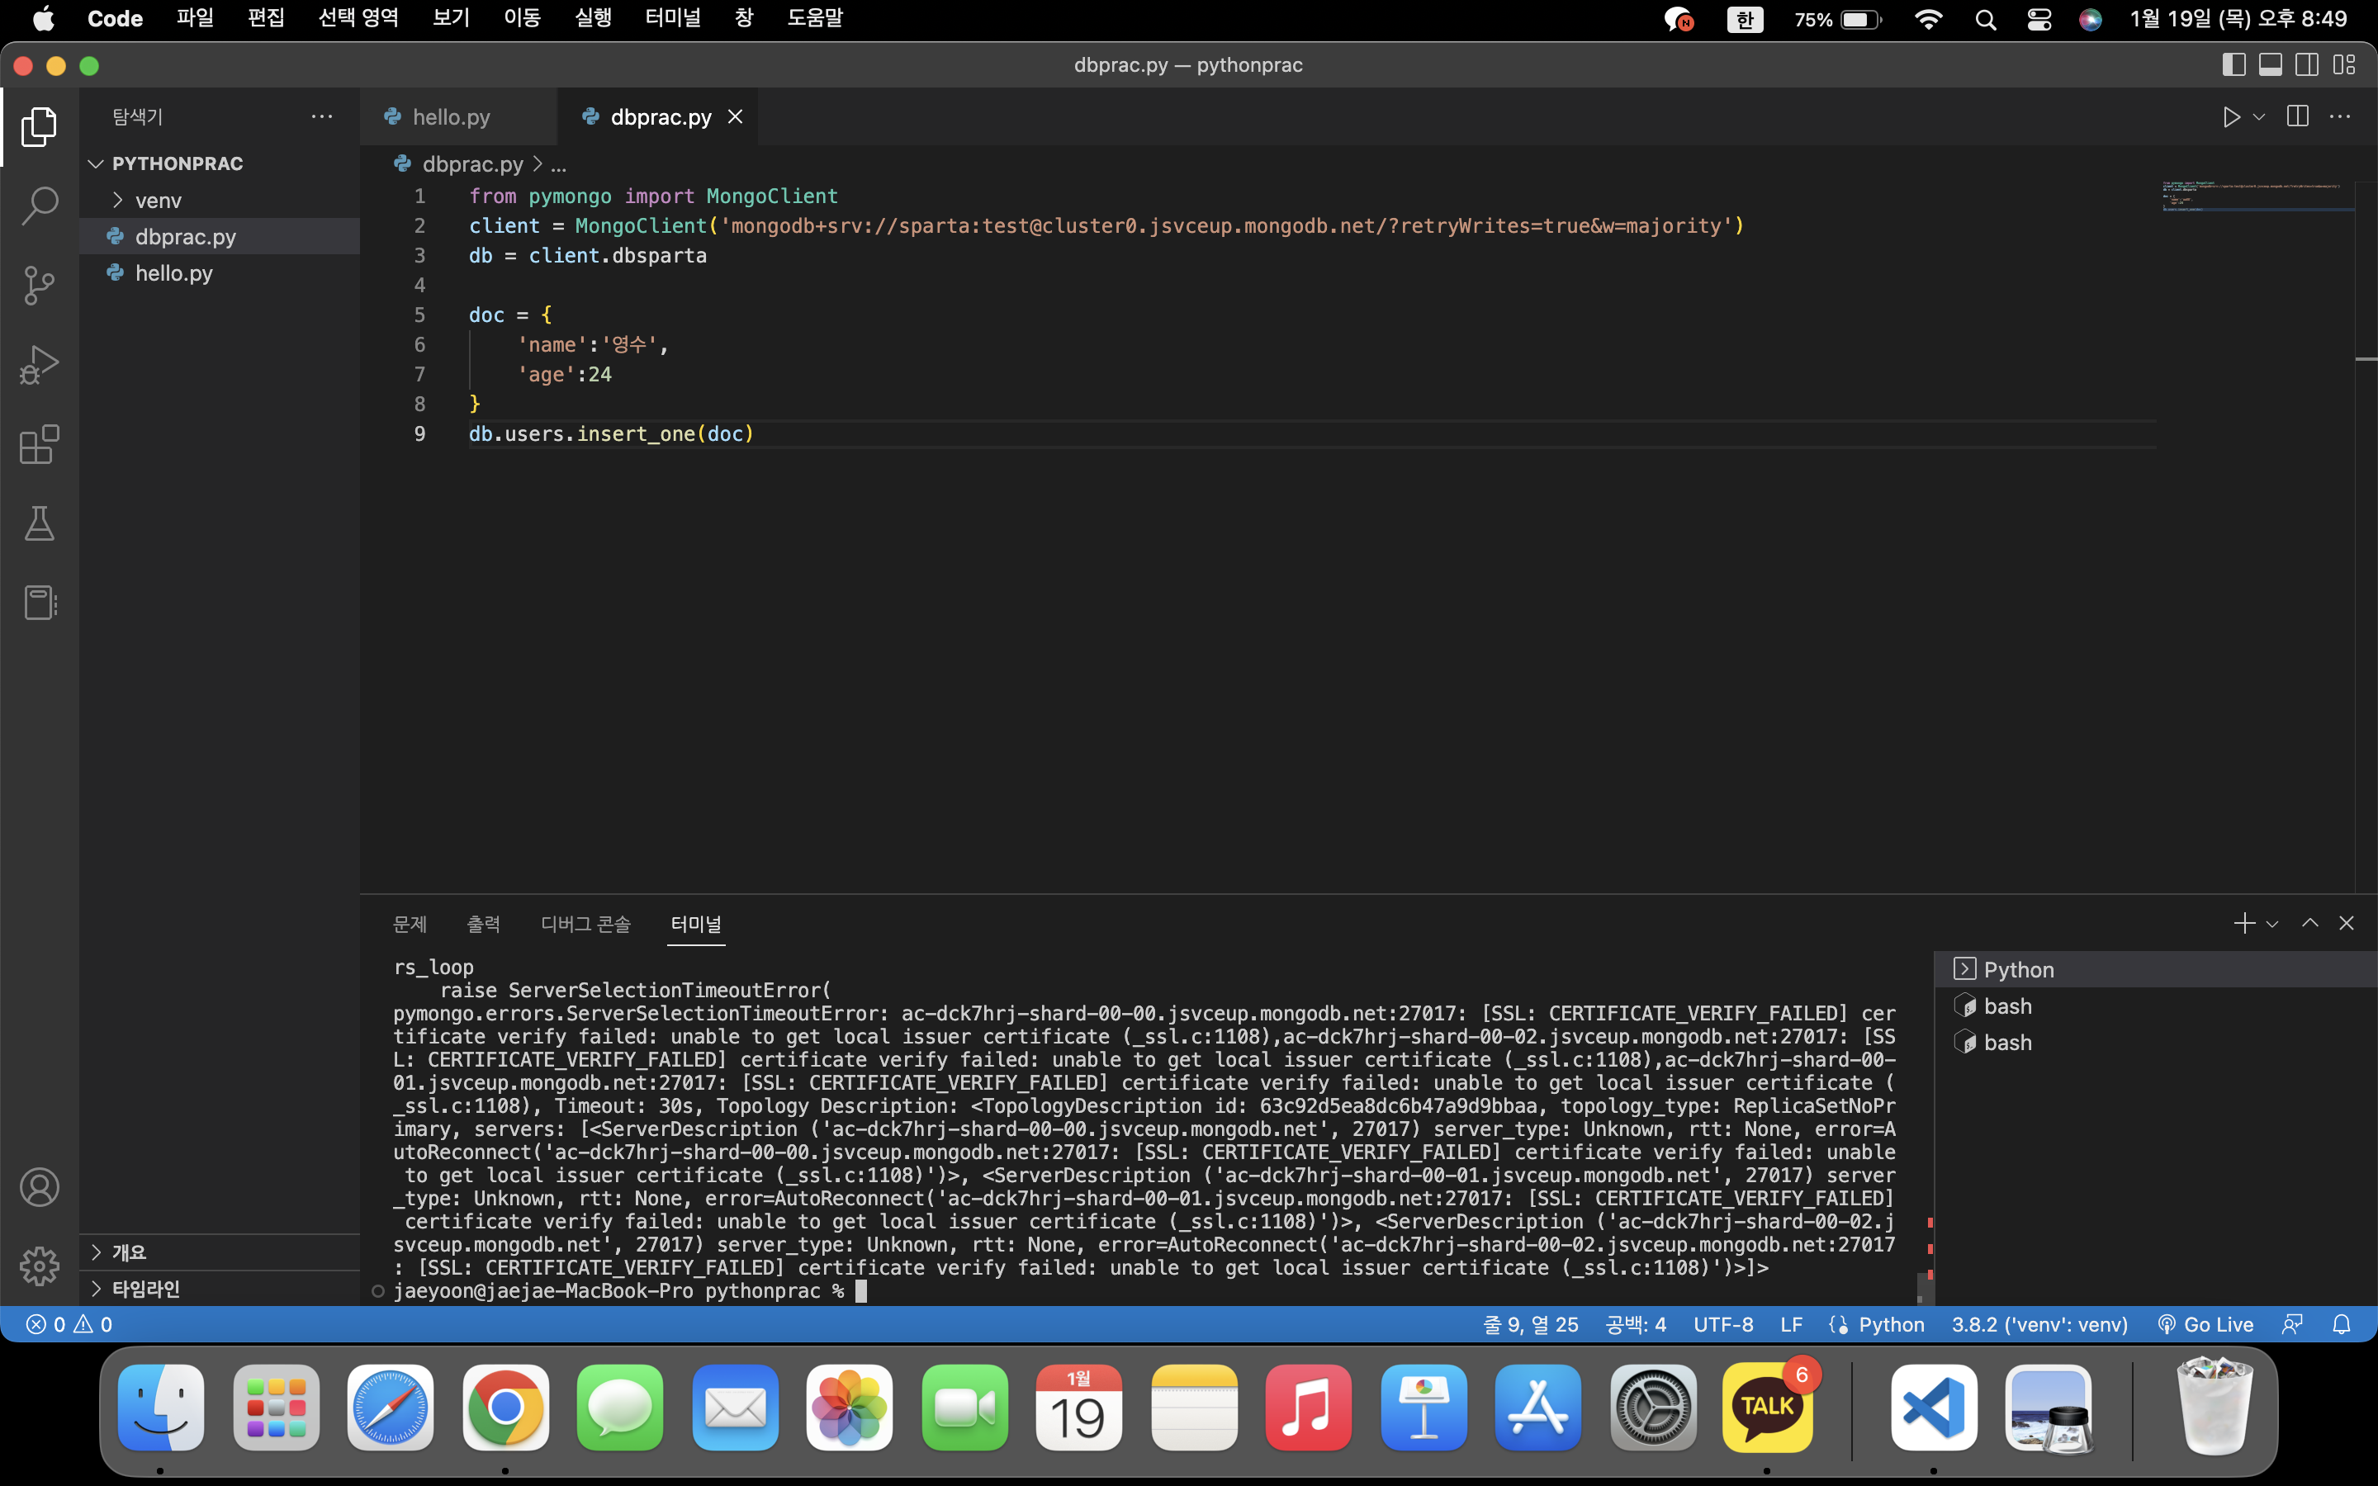Image resolution: width=2378 pixels, height=1486 pixels.
Task: Maximize the terminal panel size
Action: 2310,923
